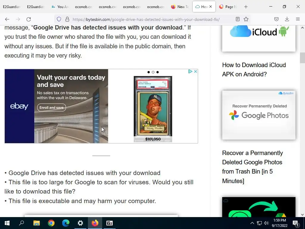Click the AdChoices icon on ad
The height and width of the screenshot is (229, 305).
click(x=190, y=72)
